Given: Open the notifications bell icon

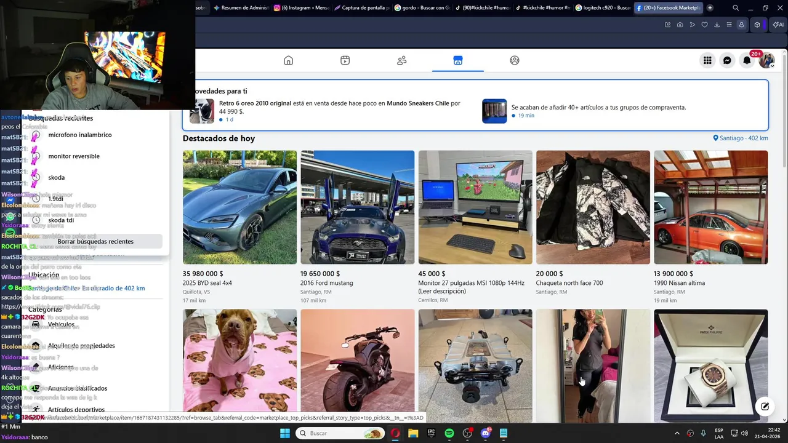Looking at the screenshot, I should [747, 60].
